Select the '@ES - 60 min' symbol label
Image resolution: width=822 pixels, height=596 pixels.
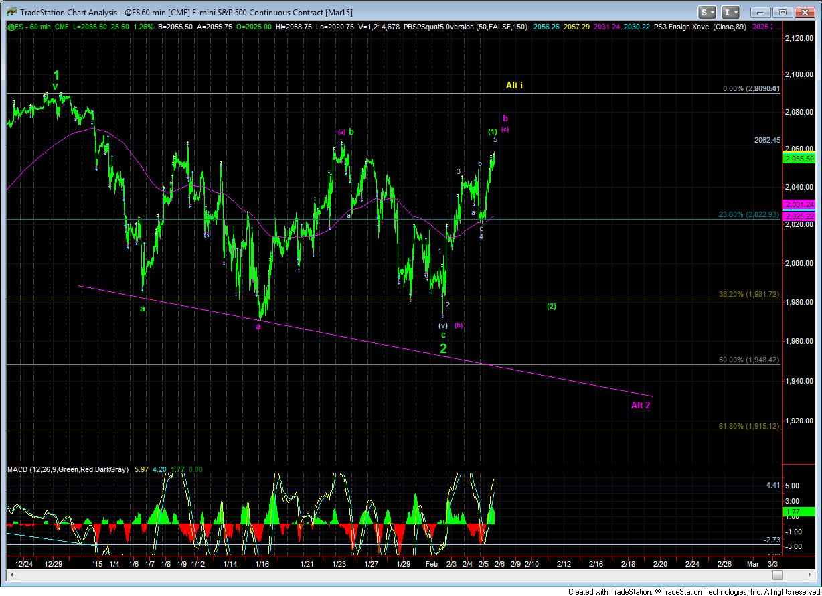[x=30, y=27]
